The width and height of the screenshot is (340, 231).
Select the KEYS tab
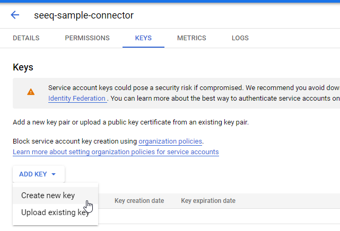click(x=143, y=38)
